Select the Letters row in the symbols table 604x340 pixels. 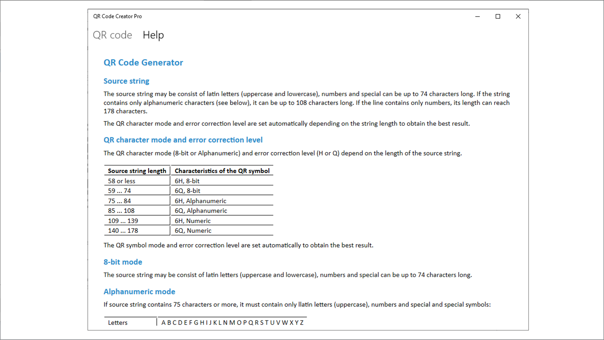click(117, 322)
